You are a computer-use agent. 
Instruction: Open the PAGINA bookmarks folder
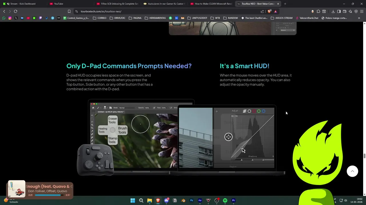coord(135,18)
